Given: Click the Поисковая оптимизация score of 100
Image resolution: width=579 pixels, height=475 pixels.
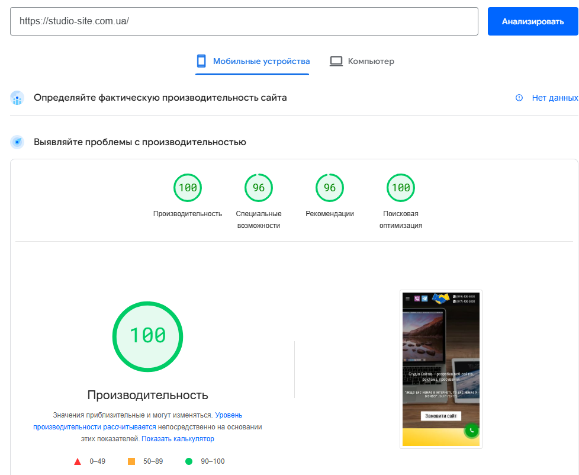Looking at the screenshot, I should (401, 187).
